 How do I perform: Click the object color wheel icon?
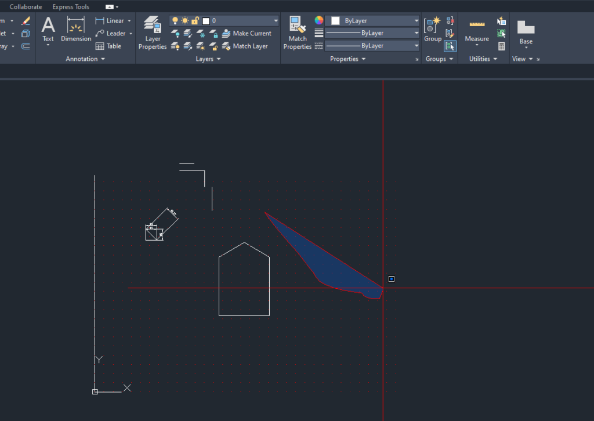[319, 20]
